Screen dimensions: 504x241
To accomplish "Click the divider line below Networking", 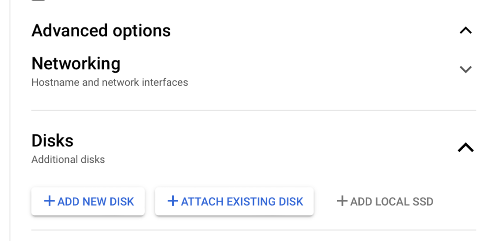I will [253, 110].
